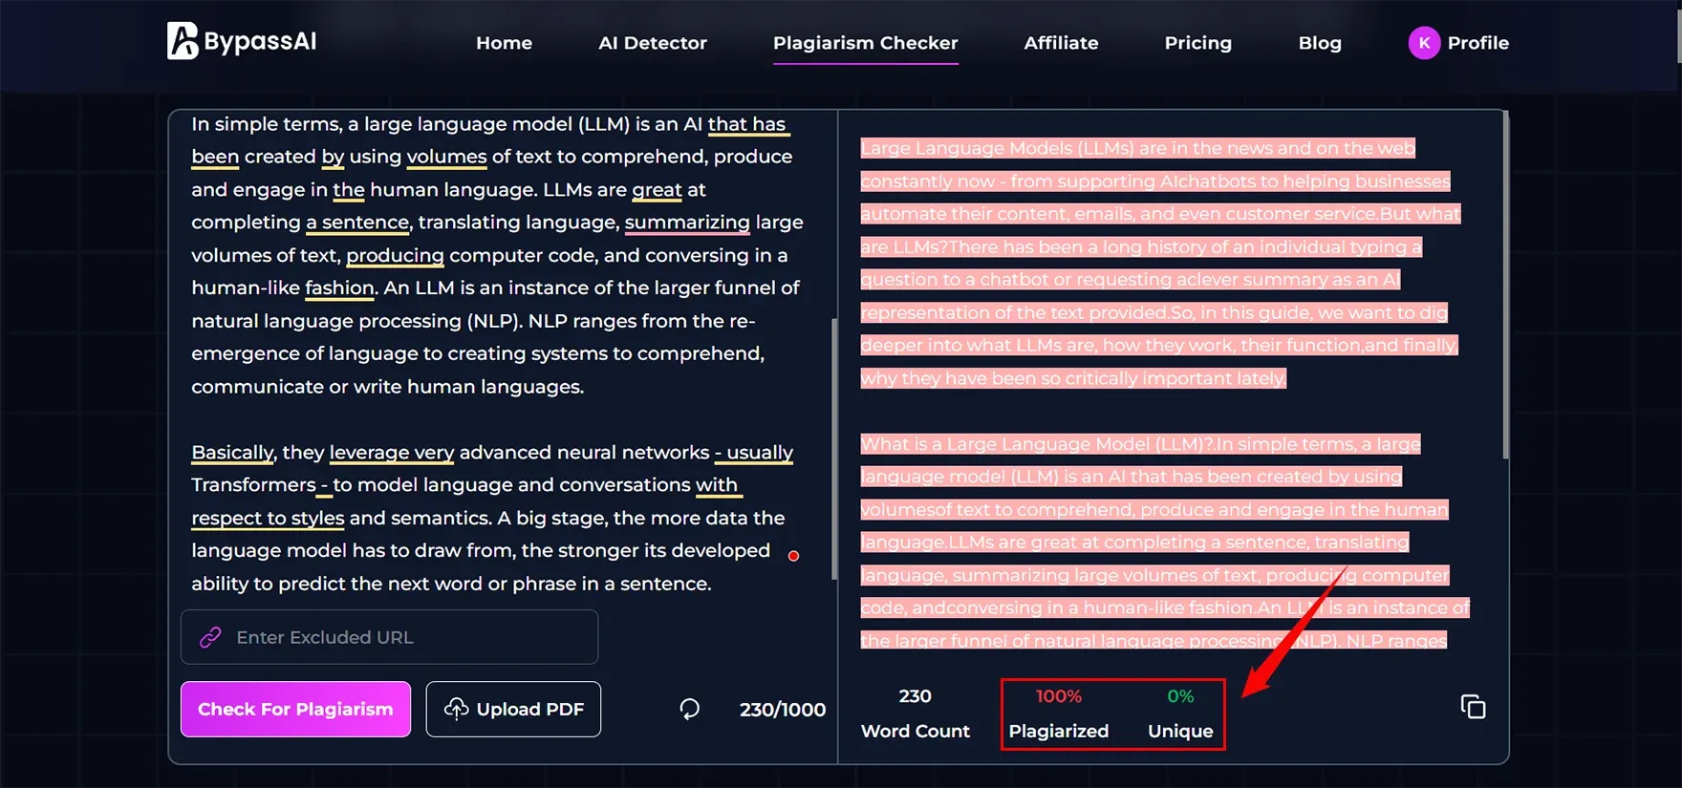Open the Pricing page
The height and width of the screenshot is (788, 1682).
[1197, 43]
